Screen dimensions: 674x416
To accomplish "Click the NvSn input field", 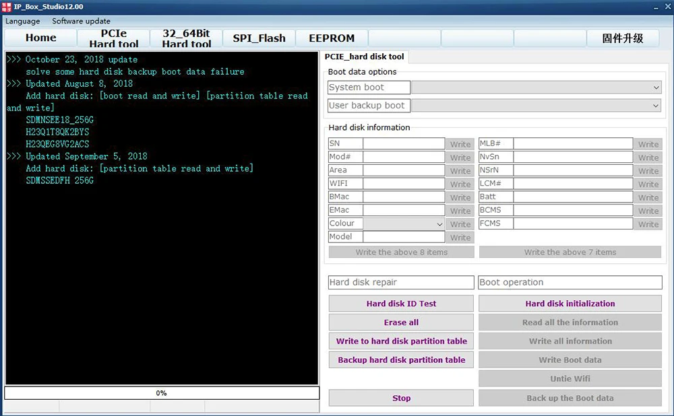I will tap(573, 157).
